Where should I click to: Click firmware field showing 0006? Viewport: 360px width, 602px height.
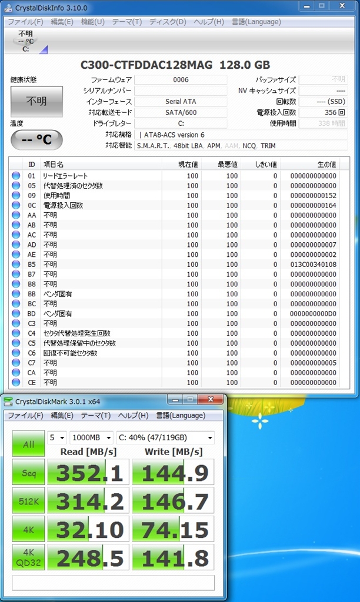coord(181,80)
